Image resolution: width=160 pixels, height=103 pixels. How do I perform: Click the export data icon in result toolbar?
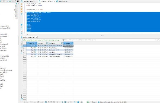[75, 102]
